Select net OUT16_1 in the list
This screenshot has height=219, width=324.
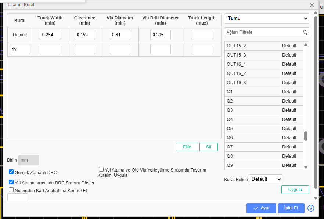[x=252, y=64]
